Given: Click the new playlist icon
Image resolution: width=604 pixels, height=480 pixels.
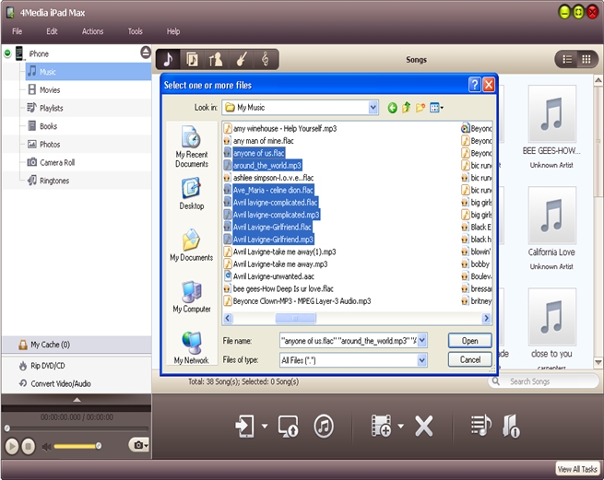Looking at the screenshot, I should [480, 426].
